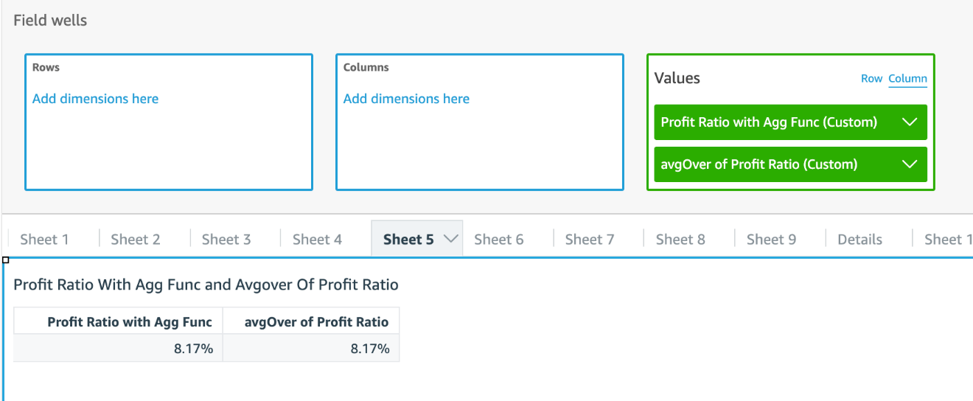The height and width of the screenshot is (401, 973).
Task: Switch to Sheet 1 tab
Action: click(x=44, y=239)
